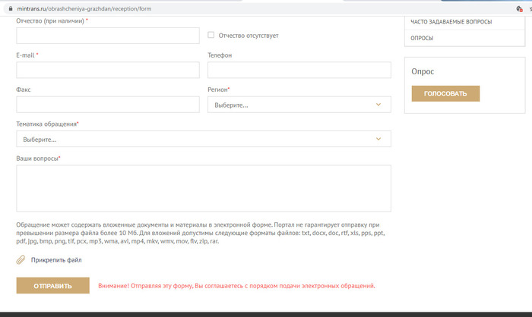Click the 'Прикрепить файл' link

(x=56, y=260)
